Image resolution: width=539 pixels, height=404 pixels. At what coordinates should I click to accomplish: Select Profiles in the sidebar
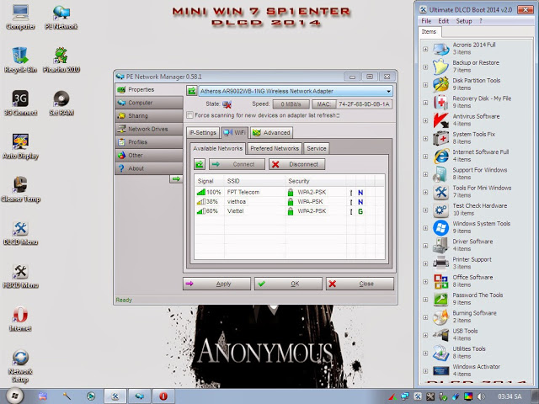(149, 142)
